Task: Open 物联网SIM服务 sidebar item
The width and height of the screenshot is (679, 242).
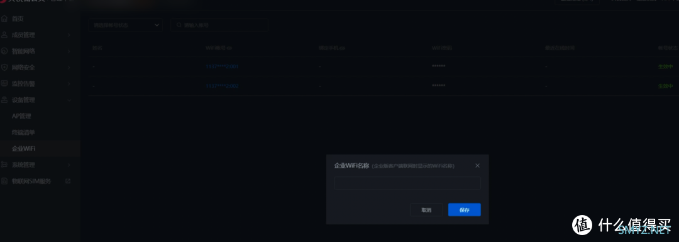Action: tap(31, 181)
